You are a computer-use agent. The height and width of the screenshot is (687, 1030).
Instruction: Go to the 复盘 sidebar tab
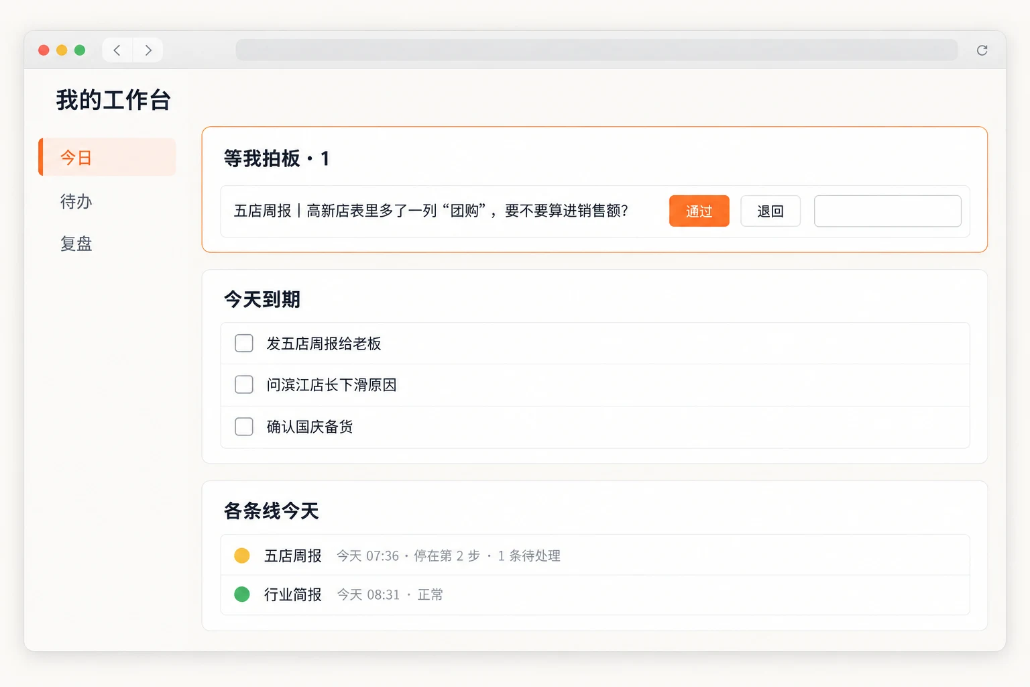pos(76,244)
